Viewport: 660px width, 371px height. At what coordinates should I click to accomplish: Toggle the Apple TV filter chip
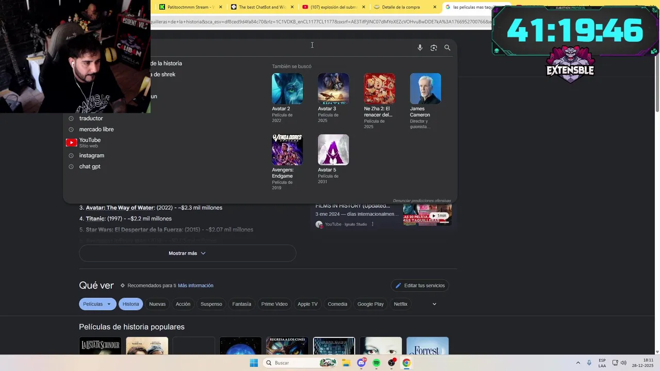click(308, 304)
